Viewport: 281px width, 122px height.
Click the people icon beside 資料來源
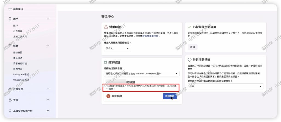click(x=10, y=89)
